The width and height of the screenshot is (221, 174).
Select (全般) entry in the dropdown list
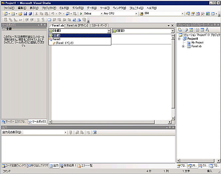click(80, 35)
